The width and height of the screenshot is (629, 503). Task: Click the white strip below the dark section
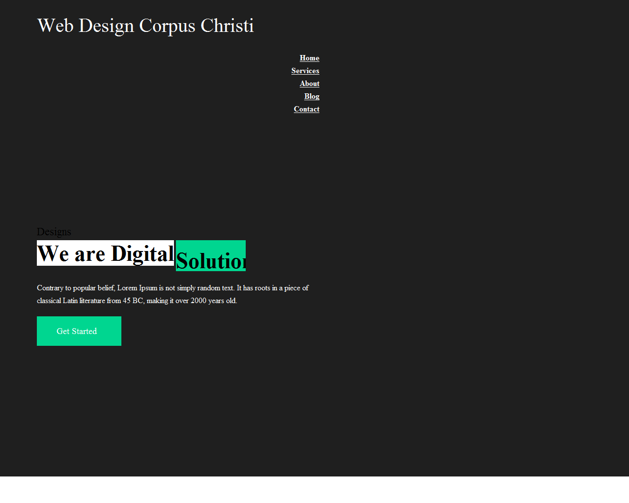pos(314,489)
